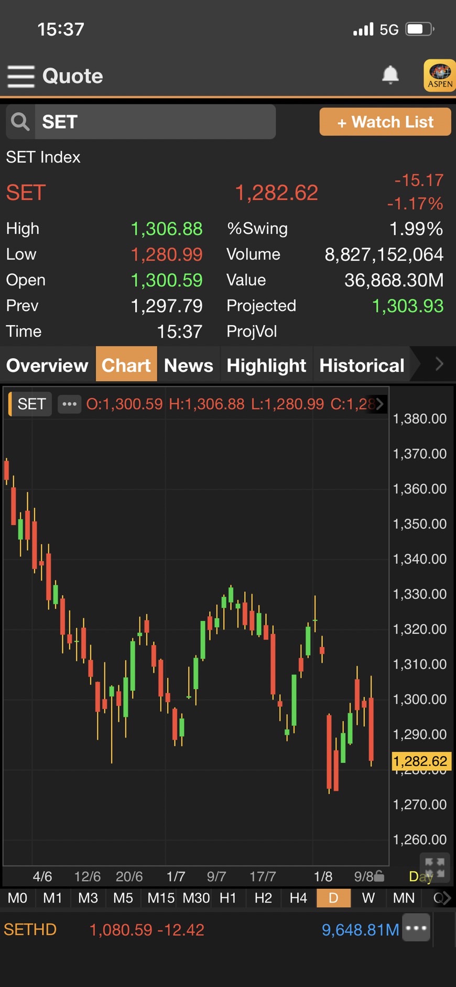Open the News tab
456x987 pixels.
point(189,365)
